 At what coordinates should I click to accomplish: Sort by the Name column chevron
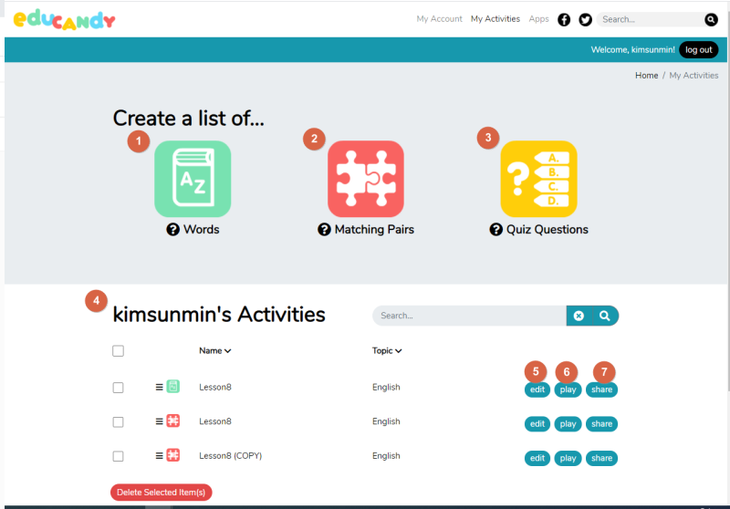pos(227,351)
